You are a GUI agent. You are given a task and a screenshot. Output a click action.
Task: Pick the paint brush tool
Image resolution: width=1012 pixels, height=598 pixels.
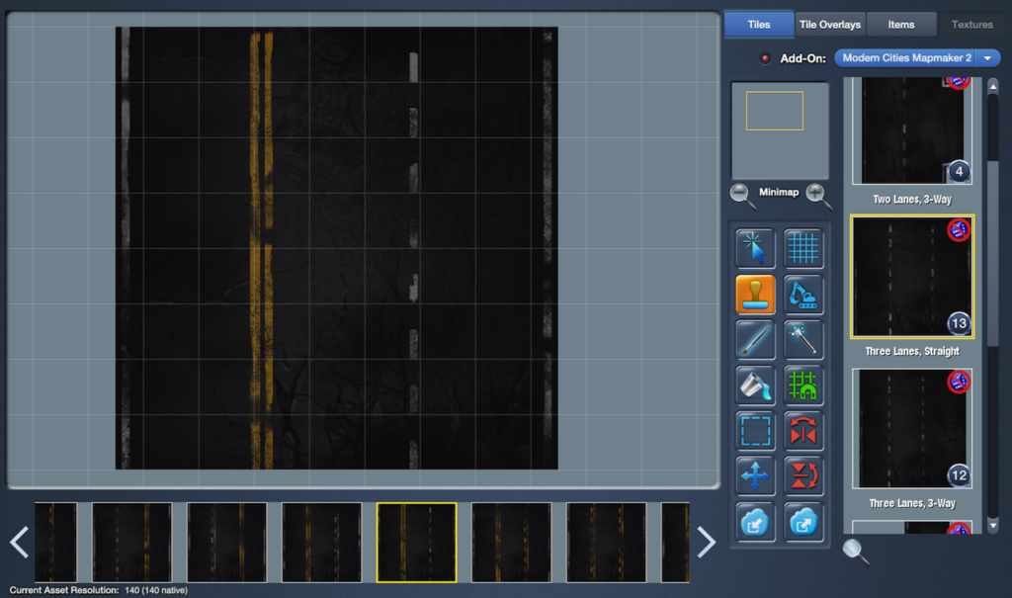[755, 340]
